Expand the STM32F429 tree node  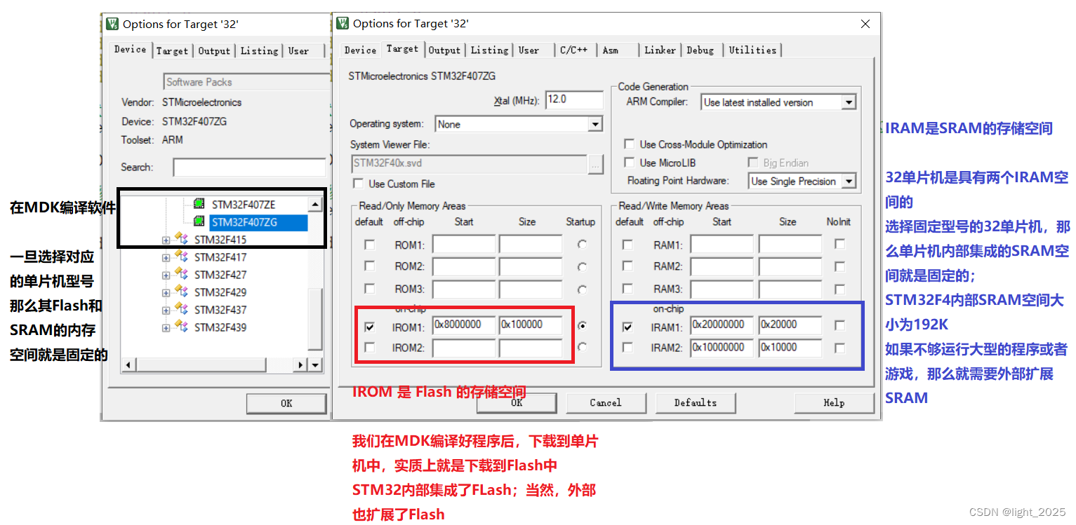coord(166,292)
